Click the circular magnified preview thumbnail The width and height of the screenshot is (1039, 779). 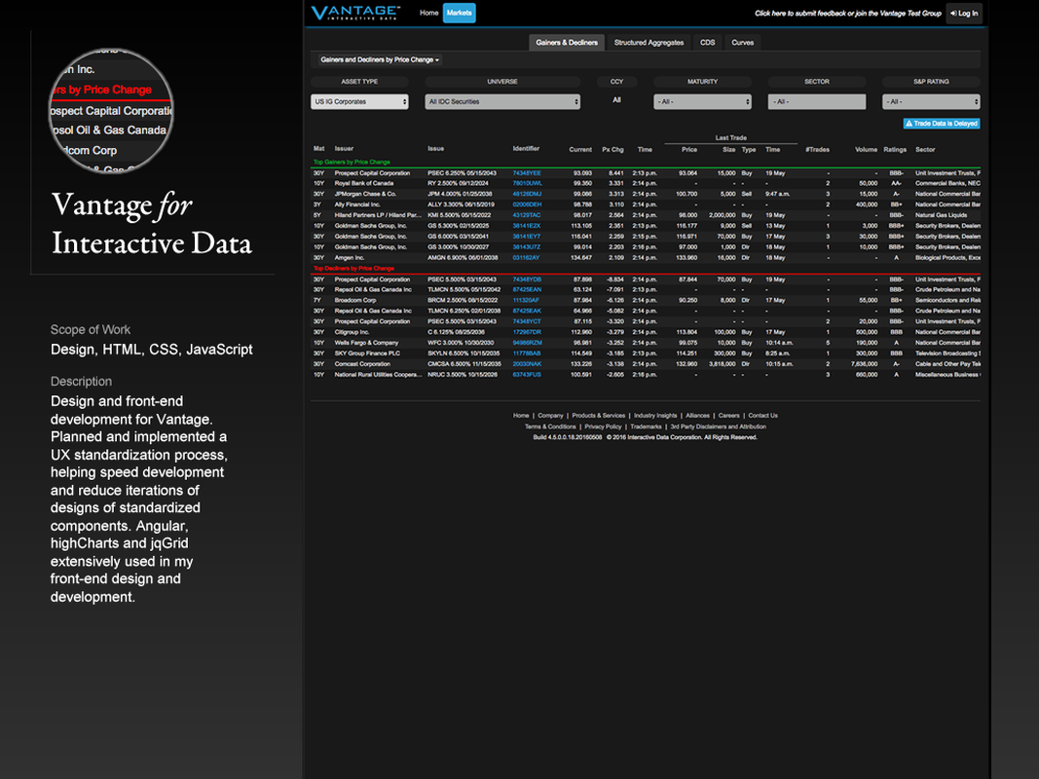pyautogui.click(x=111, y=110)
